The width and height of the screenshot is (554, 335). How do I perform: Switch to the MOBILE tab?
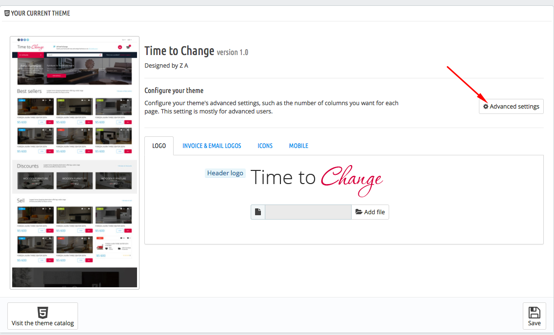pyautogui.click(x=298, y=146)
